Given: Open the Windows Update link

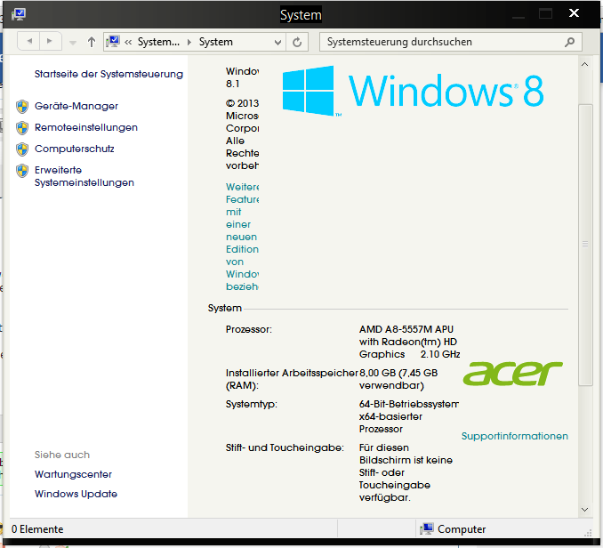Looking at the screenshot, I should pyautogui.click(x=76, y=494).
